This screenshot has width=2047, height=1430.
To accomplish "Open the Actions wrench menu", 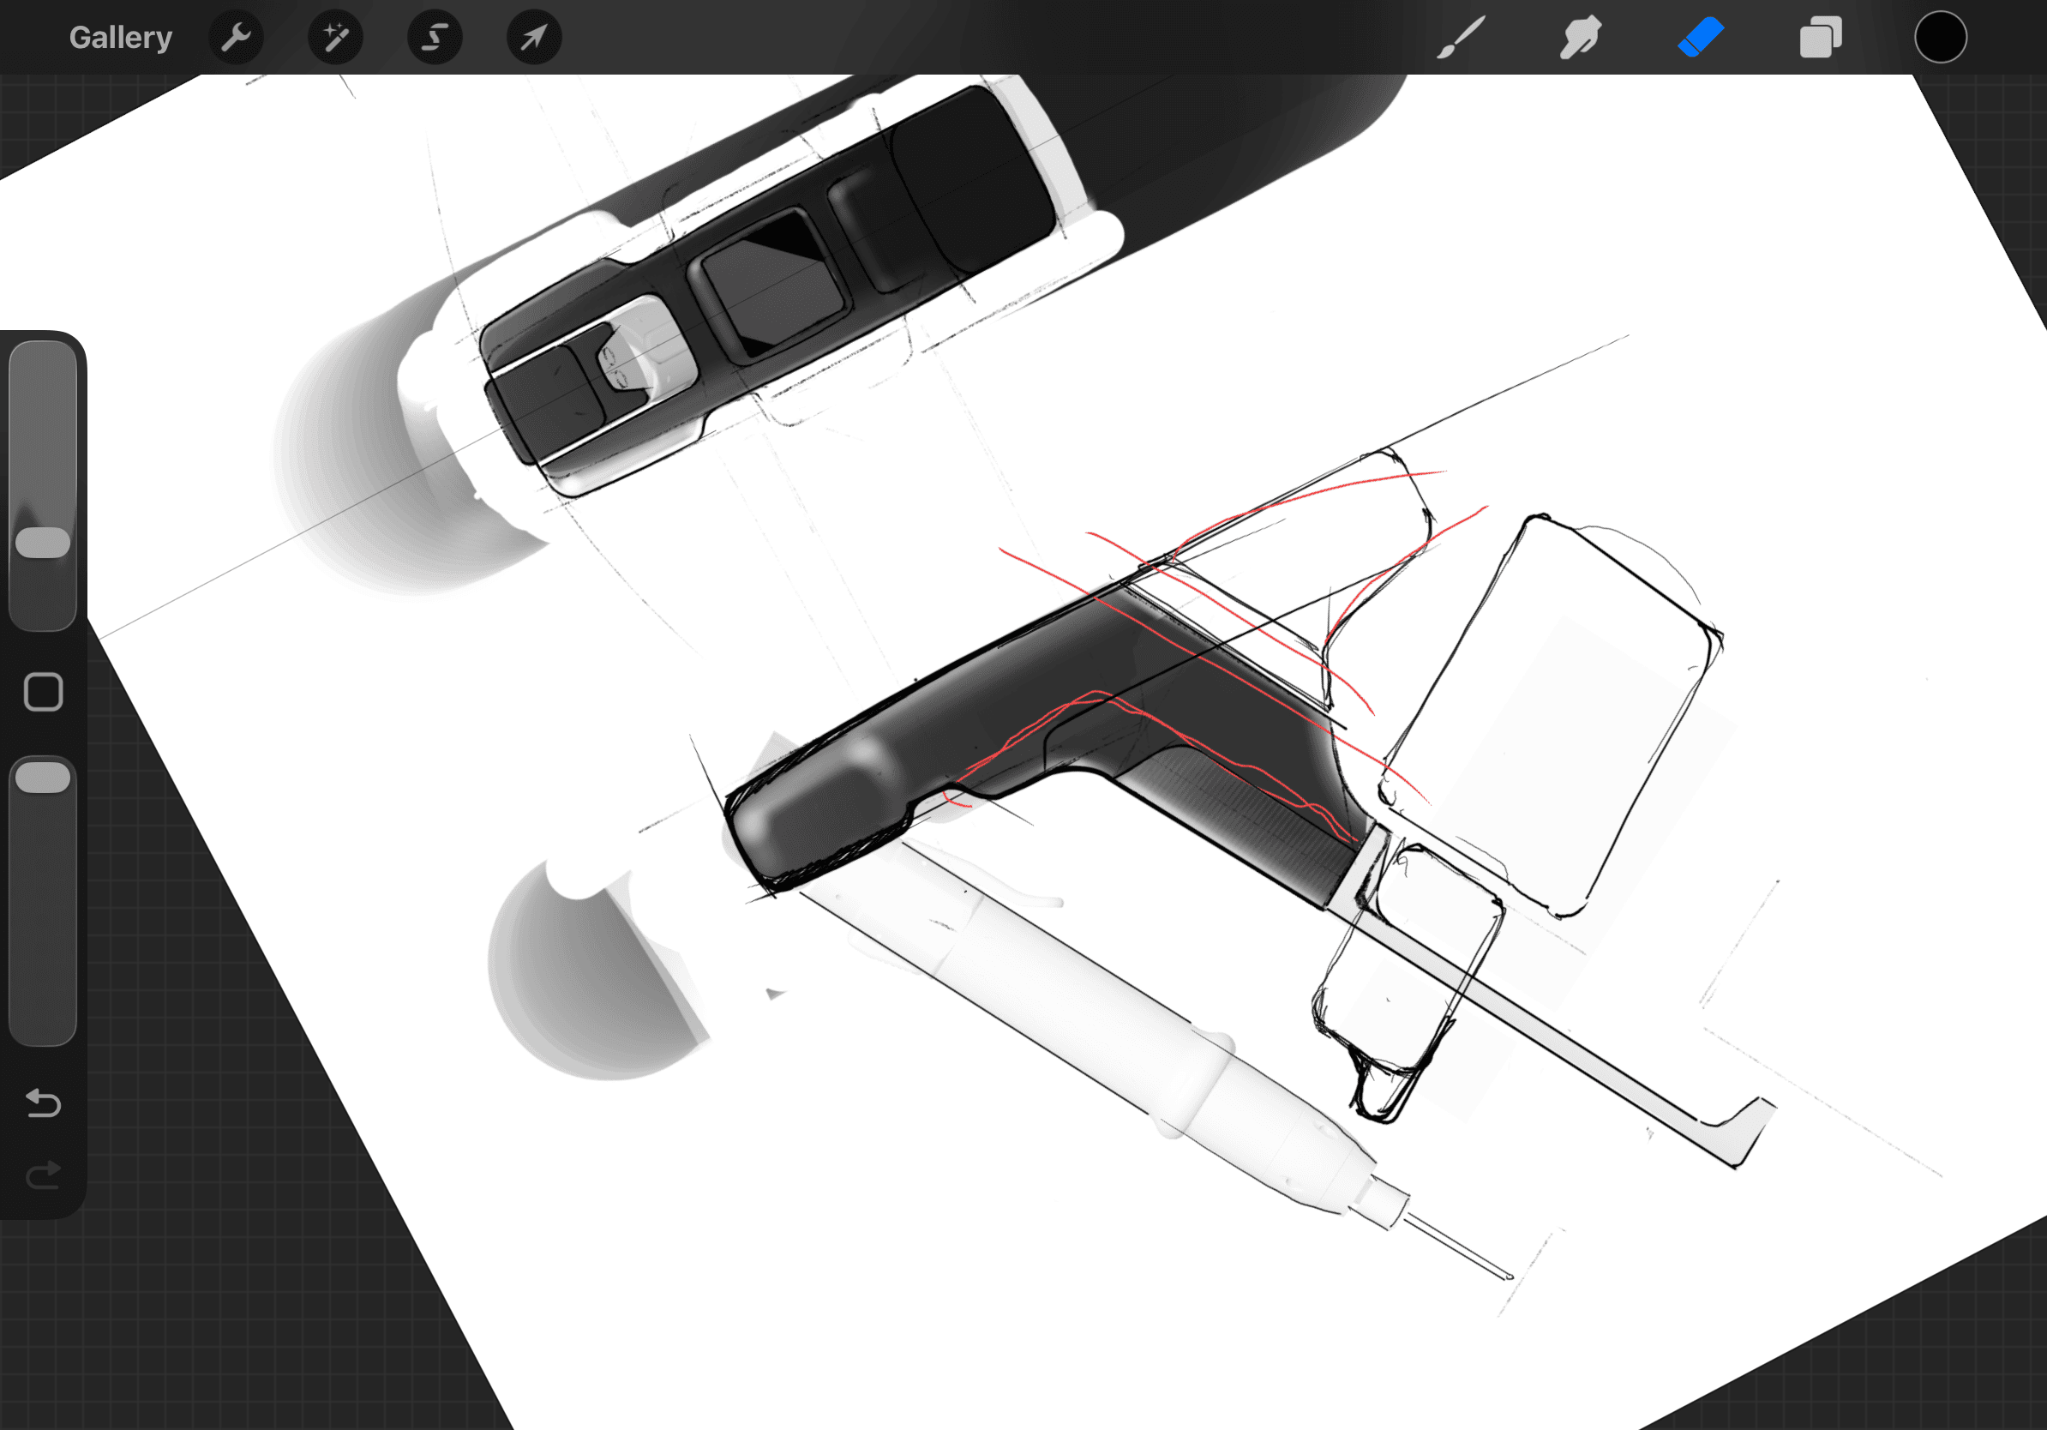I will (x=237, y=38).
